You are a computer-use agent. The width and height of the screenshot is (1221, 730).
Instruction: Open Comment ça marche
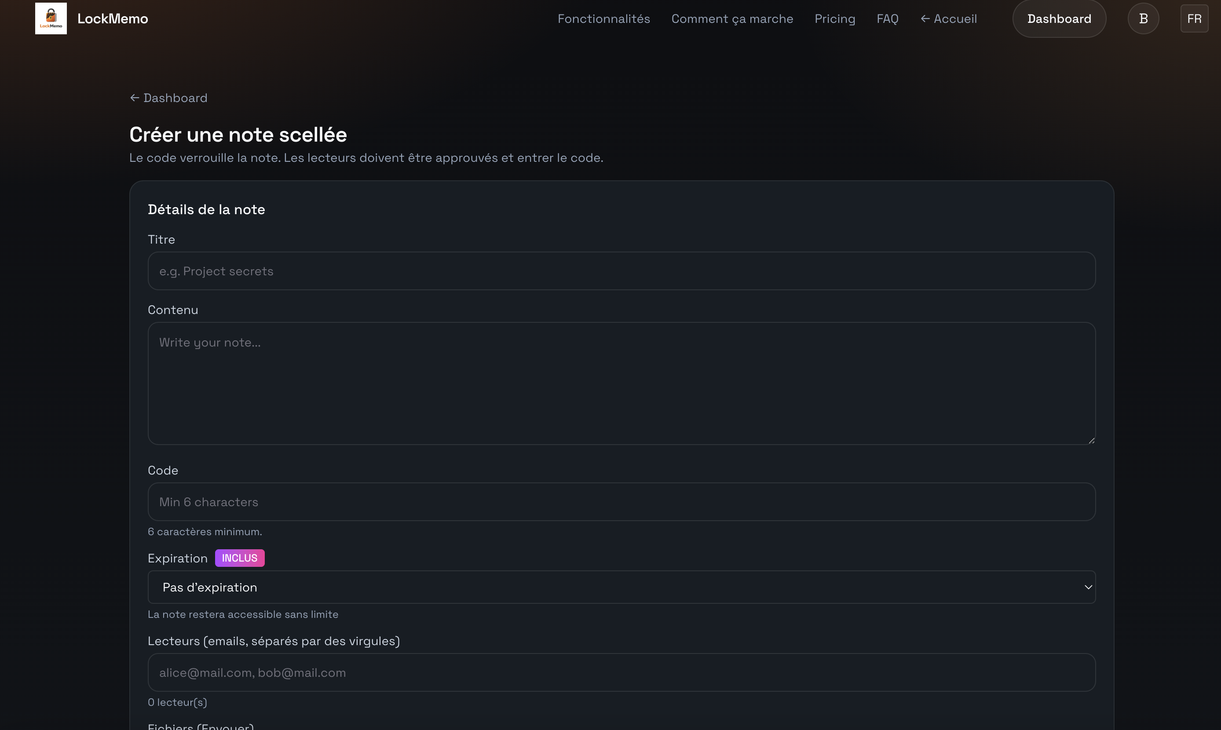click(732, 18)
